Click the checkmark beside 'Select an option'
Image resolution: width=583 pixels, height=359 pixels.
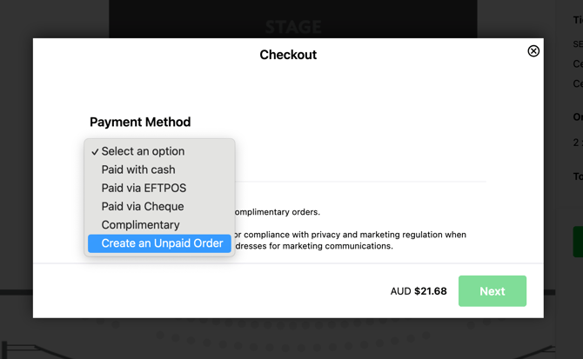95,152
